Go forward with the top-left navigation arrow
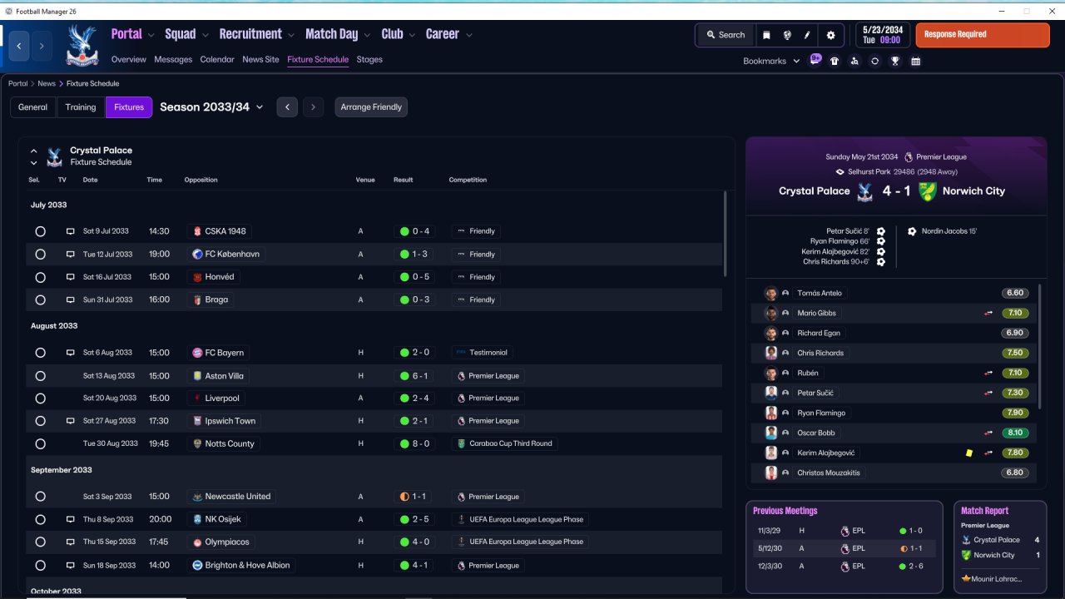The image size is (1065, 599). pos(41,46)
